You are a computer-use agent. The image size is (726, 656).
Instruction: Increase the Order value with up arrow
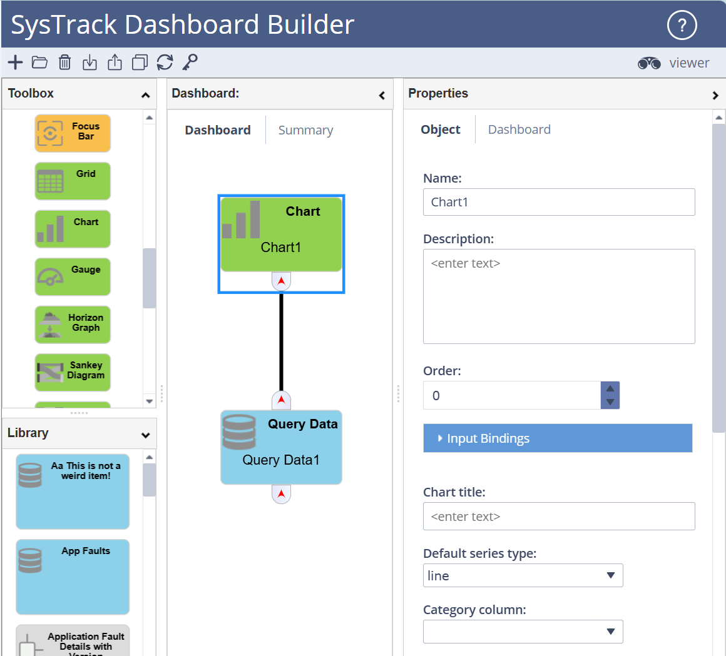[610, 389]
